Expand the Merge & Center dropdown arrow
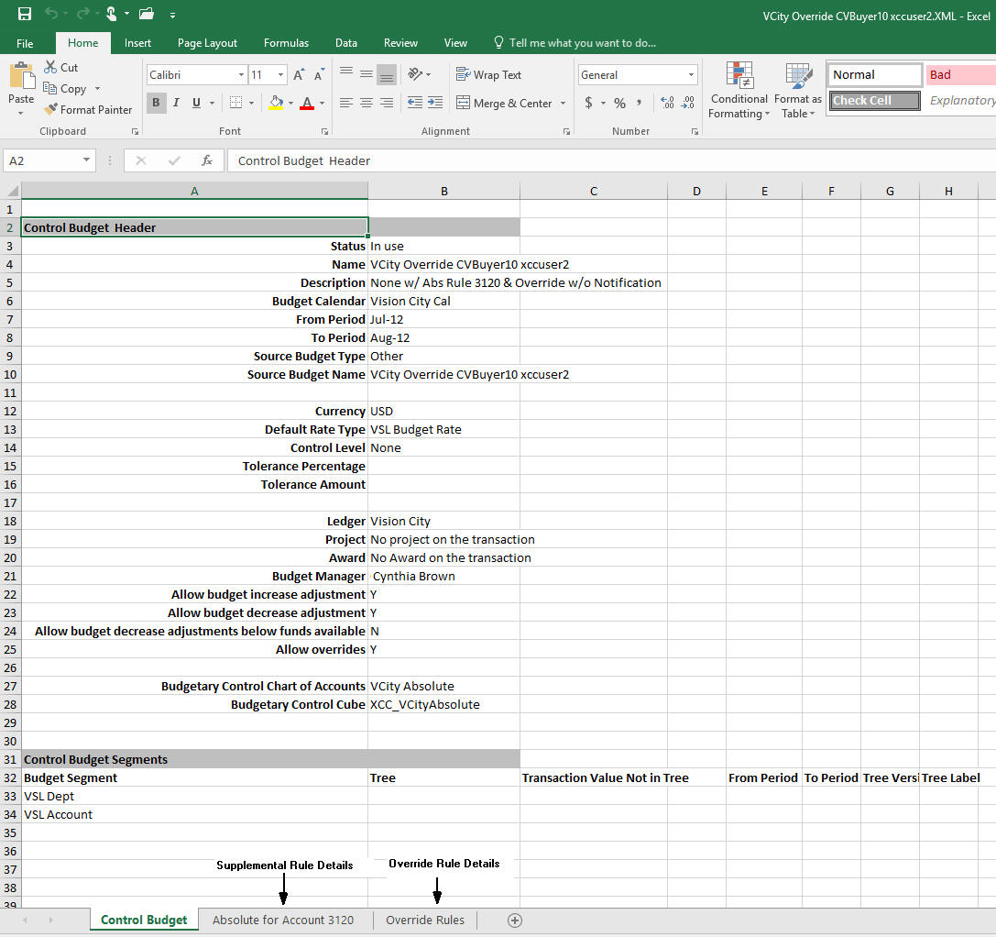 tap(563, 103)
